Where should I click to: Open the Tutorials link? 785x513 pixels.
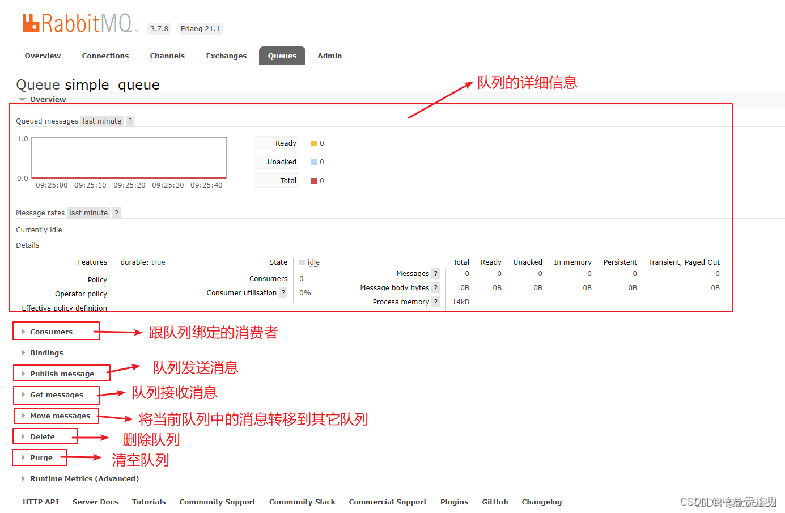coord(149,502)
